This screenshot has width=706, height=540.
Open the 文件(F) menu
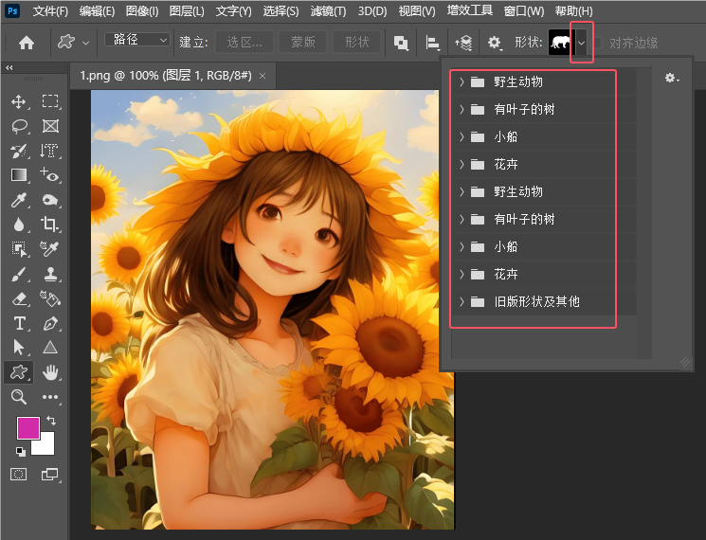[x=50, y=10]
